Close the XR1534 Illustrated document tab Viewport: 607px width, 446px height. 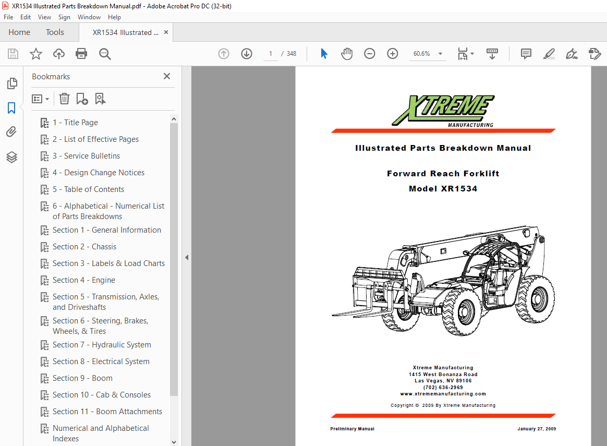pyautogui.click(x=166, y=32)
